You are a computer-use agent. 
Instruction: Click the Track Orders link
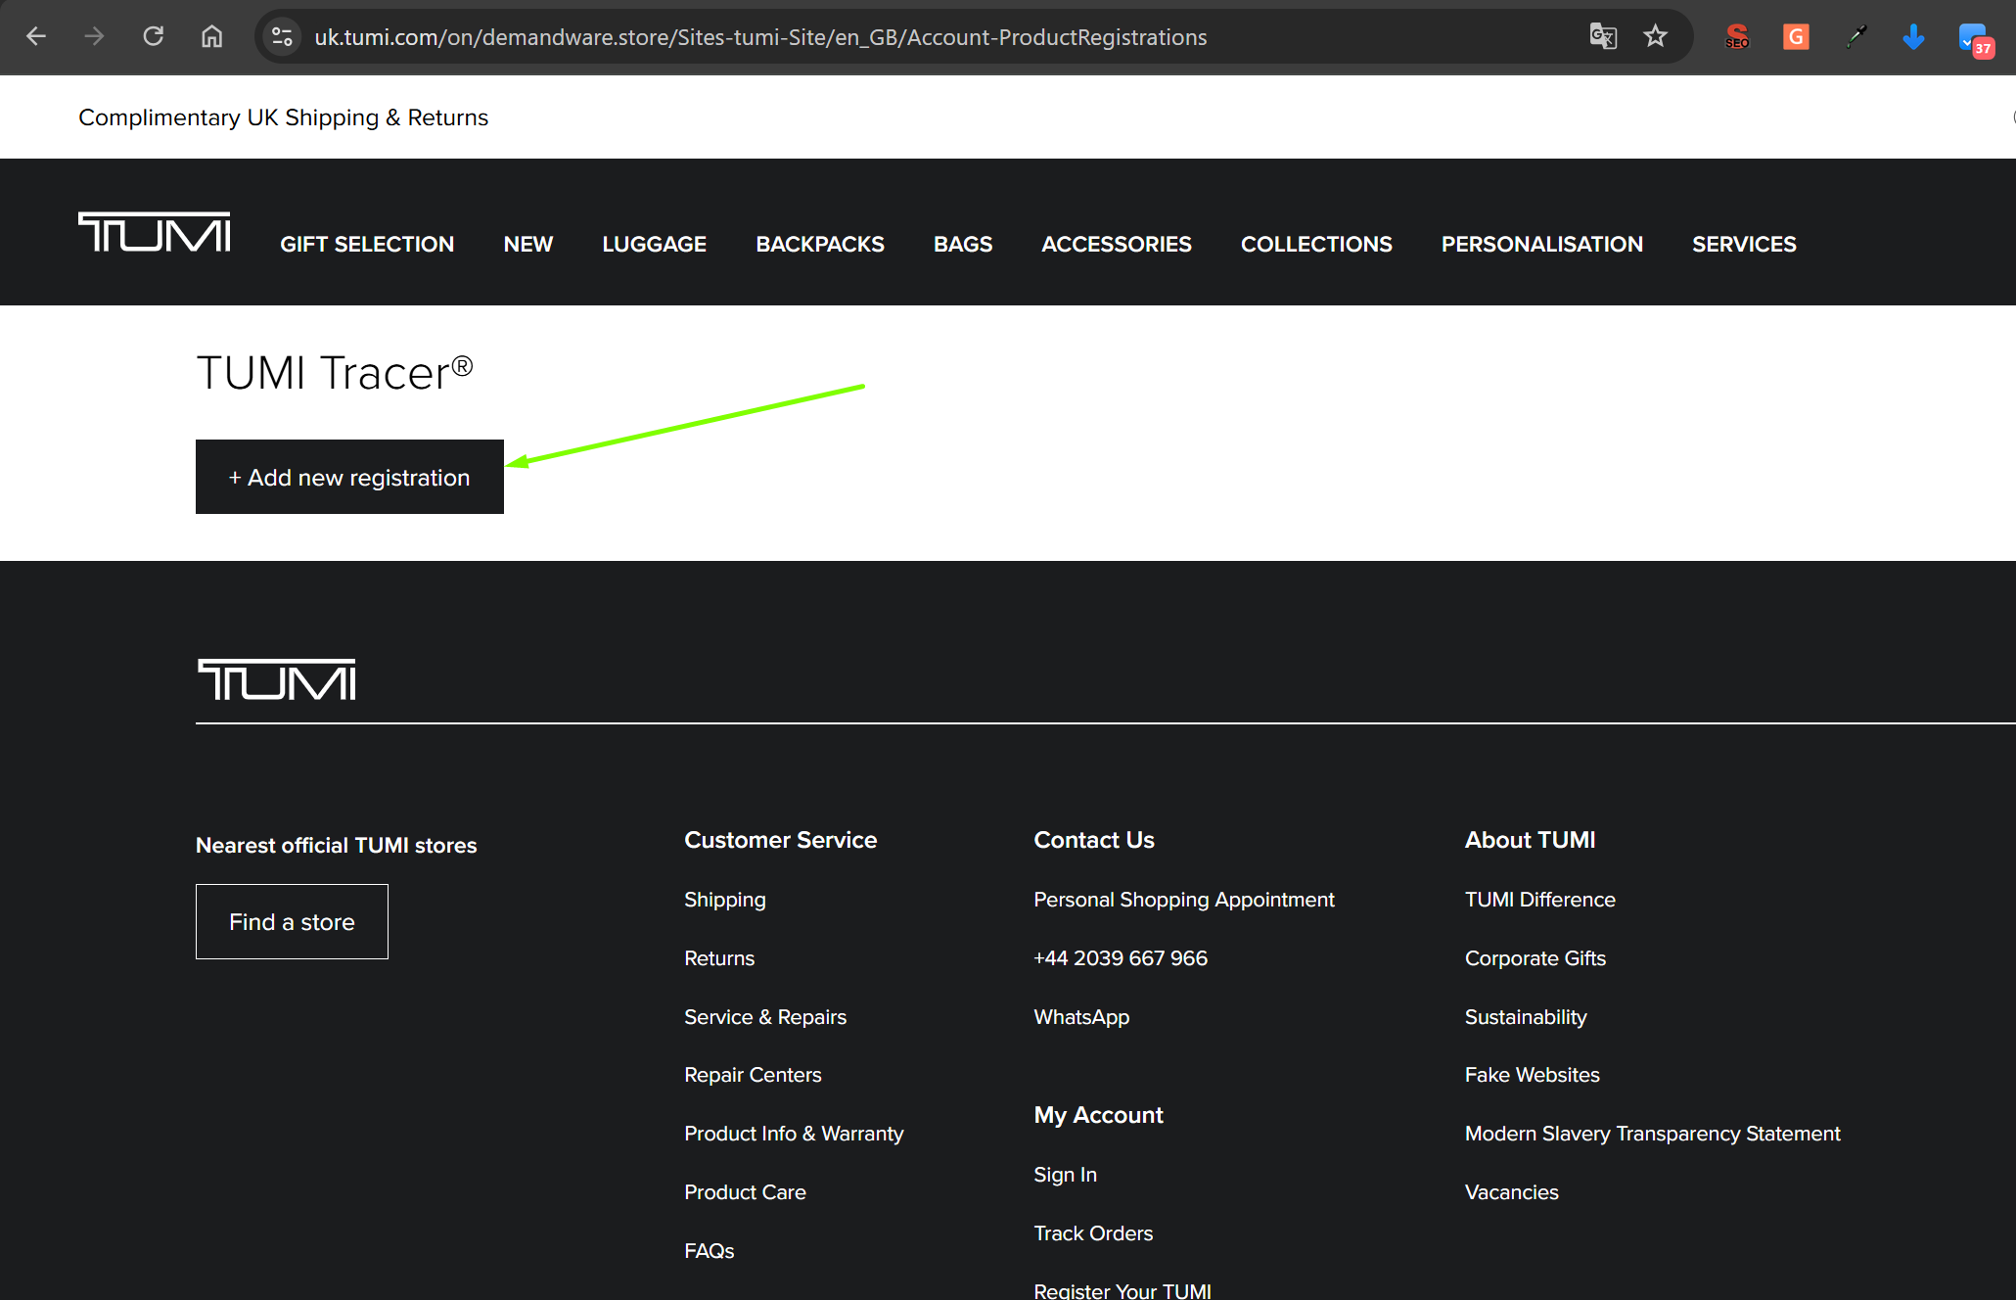[1092, 1232]
